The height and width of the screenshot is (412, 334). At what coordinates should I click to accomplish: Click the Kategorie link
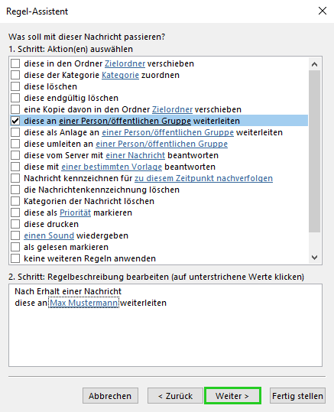point(120,75)
